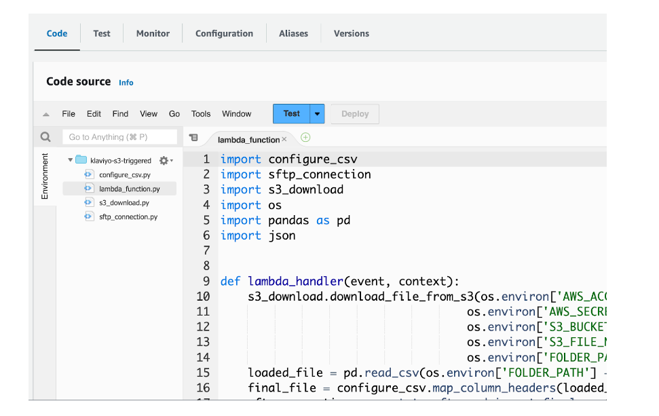This screenshot has width=659, height=416.
Task: Collapse the menu bar with up arrow
Action: point(46,115)
